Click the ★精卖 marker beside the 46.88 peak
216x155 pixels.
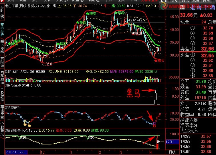(119, 13)
